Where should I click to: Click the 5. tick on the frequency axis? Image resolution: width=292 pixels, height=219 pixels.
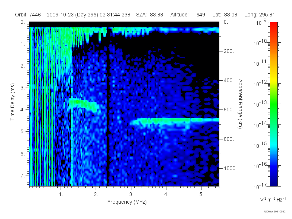(201, 195)
